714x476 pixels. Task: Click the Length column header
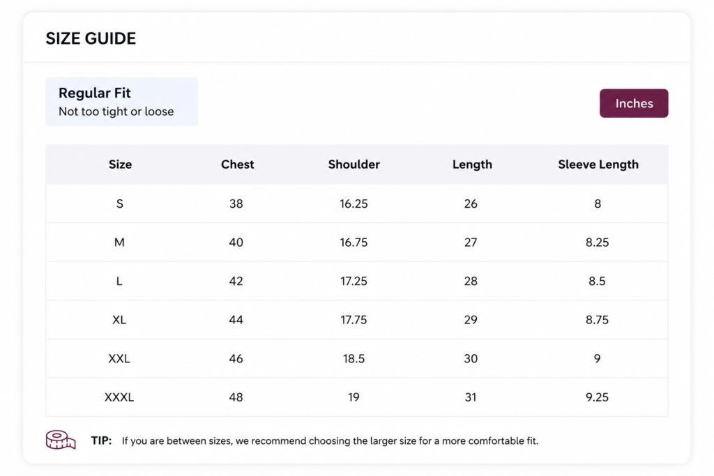point(472,164)
